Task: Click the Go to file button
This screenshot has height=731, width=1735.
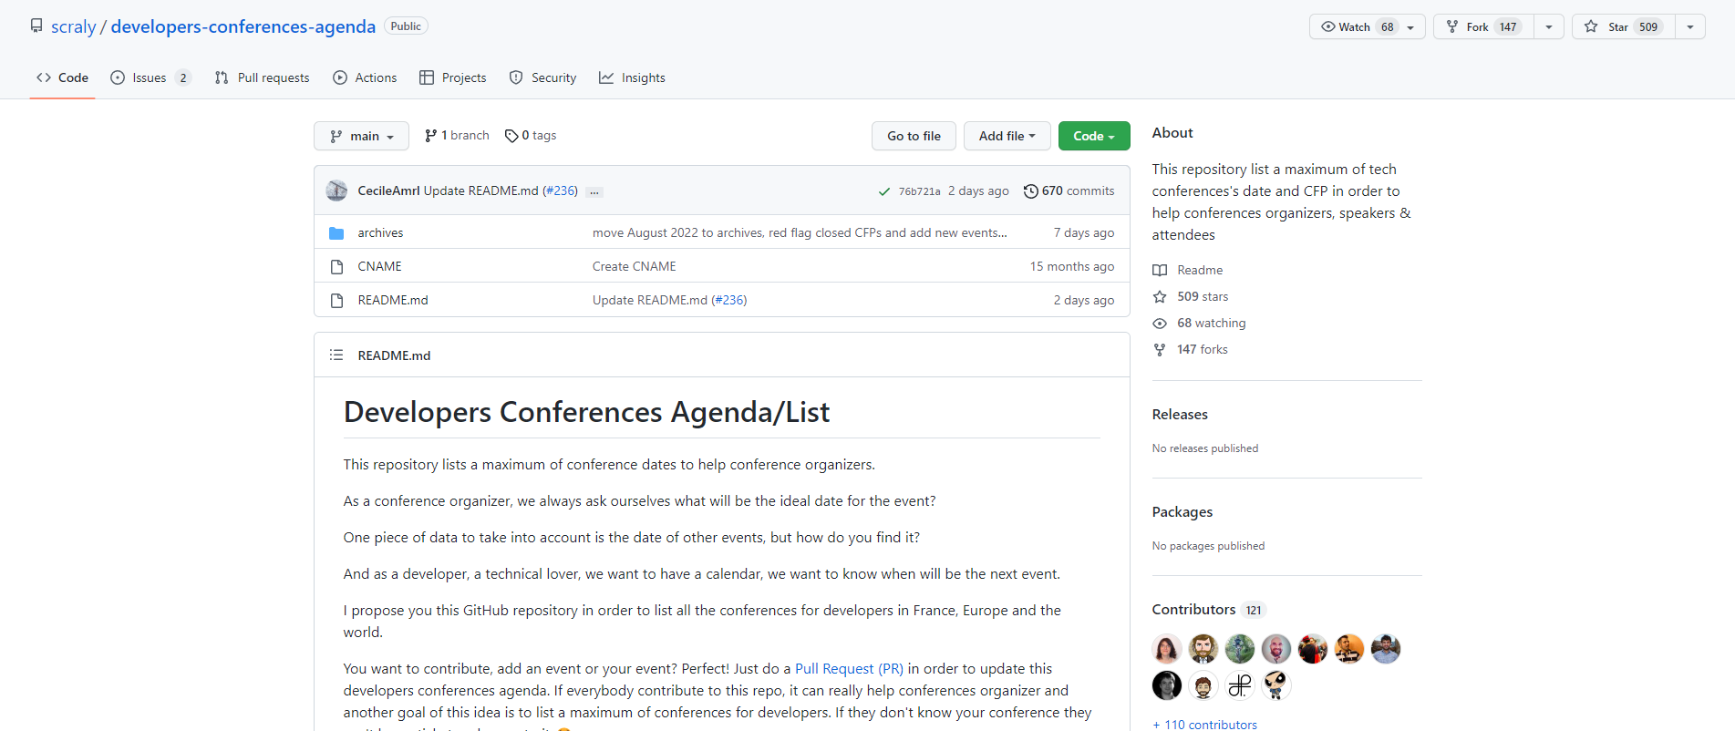Action: pyautogui.click(x=914, y=136)
